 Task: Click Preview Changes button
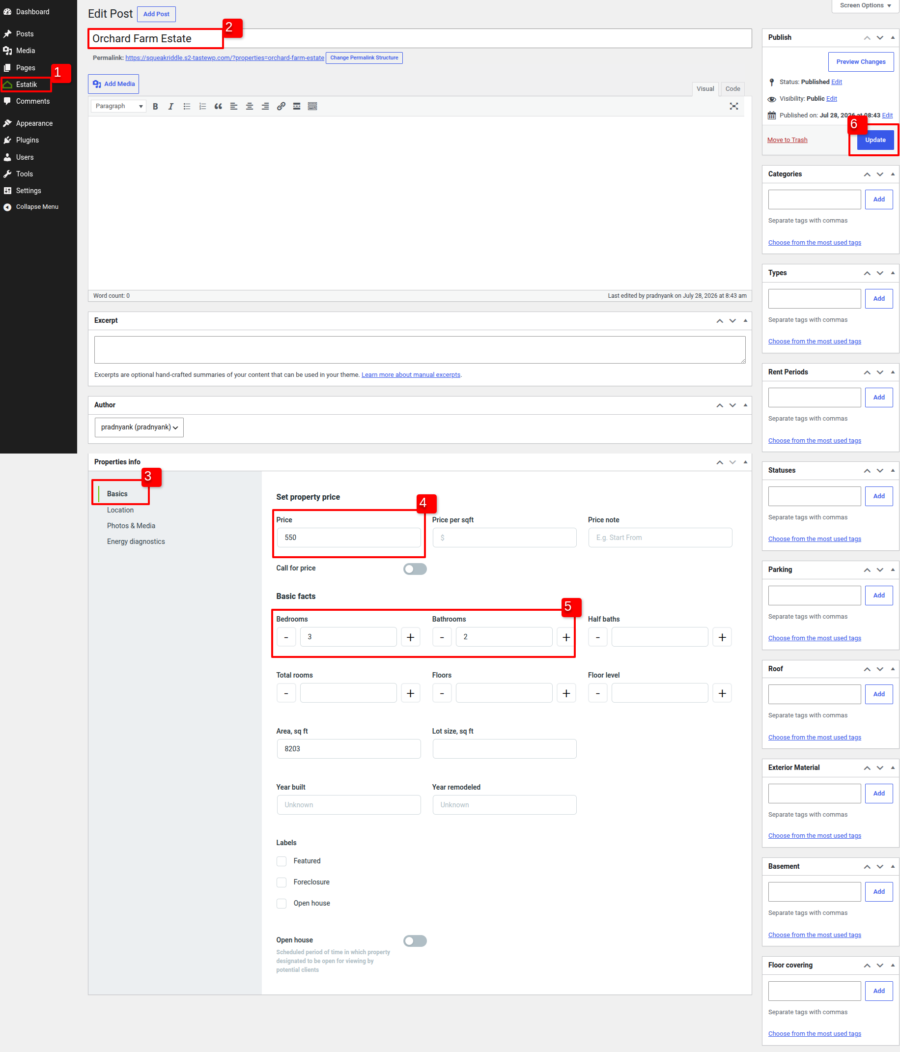coord(861,62)
